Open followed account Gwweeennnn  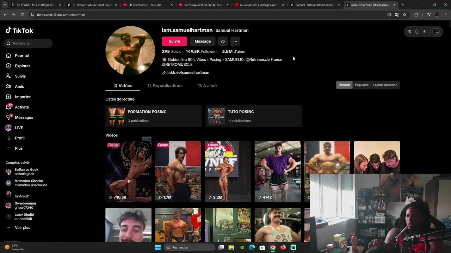pyautogui.click(x=21, y=206)
